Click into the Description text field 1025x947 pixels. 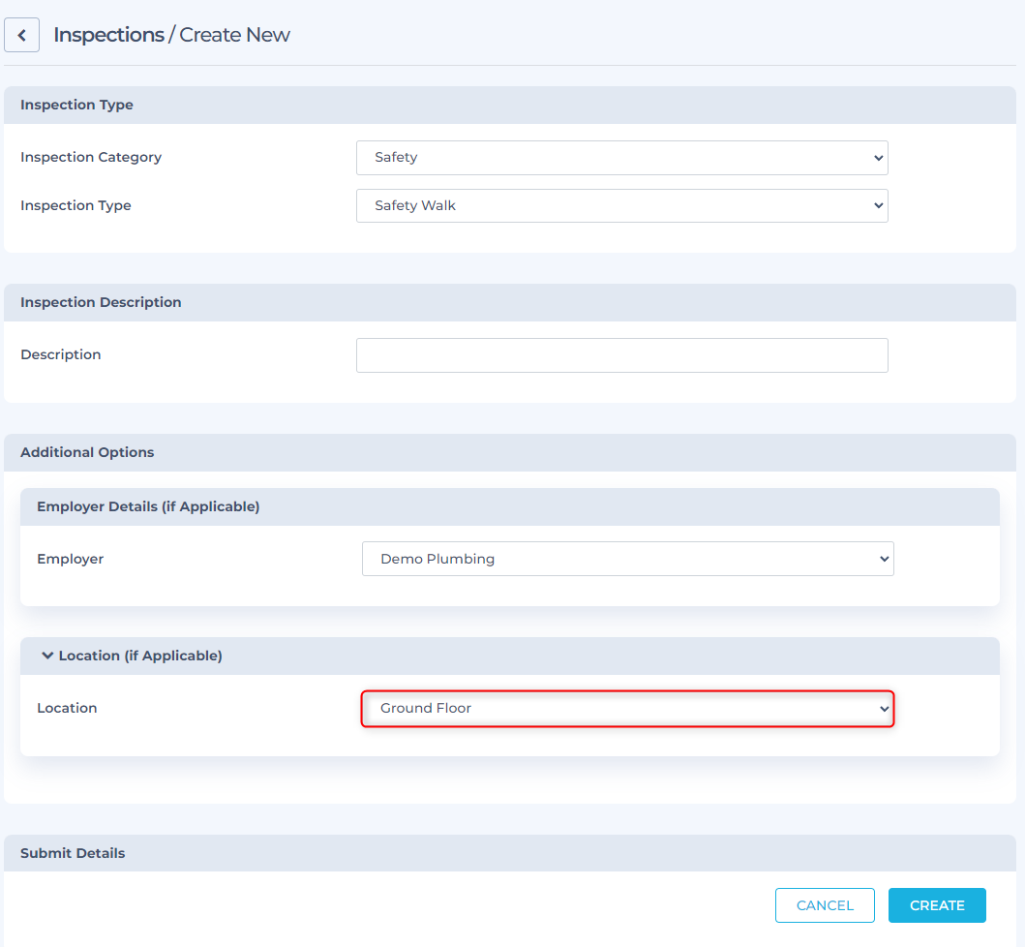coord(621,355)
